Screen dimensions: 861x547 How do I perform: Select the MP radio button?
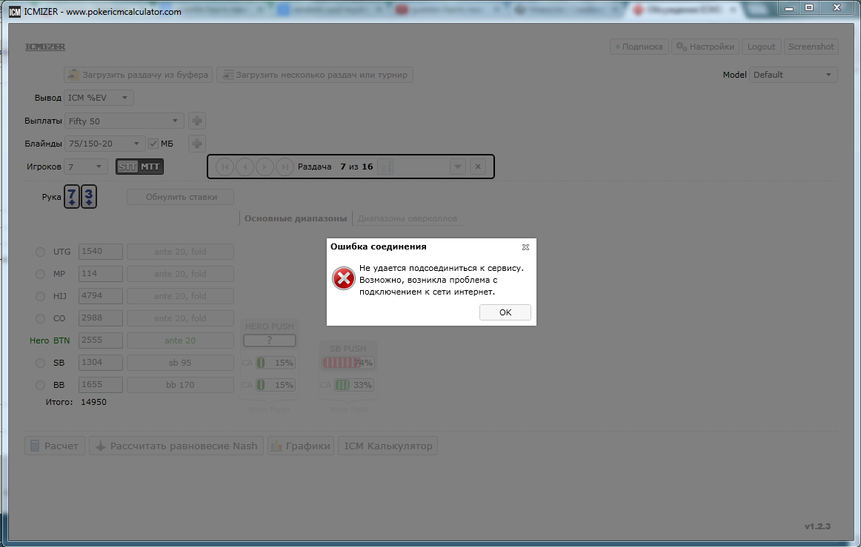tap(40, 274)
